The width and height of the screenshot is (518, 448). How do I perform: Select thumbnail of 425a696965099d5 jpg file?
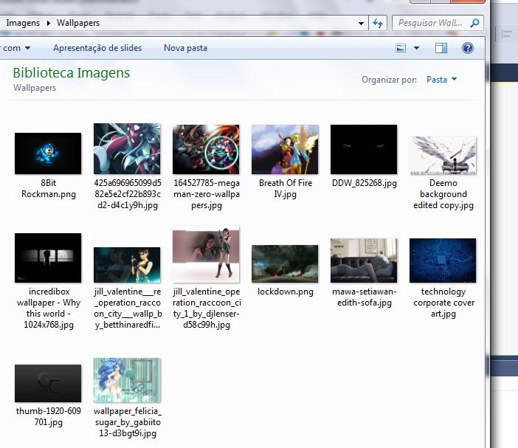click(127, 148)
